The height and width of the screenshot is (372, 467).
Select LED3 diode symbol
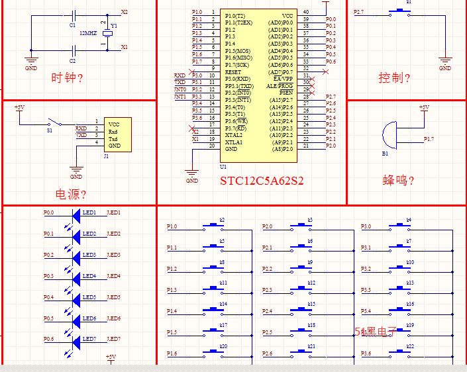tap(76, 258)
